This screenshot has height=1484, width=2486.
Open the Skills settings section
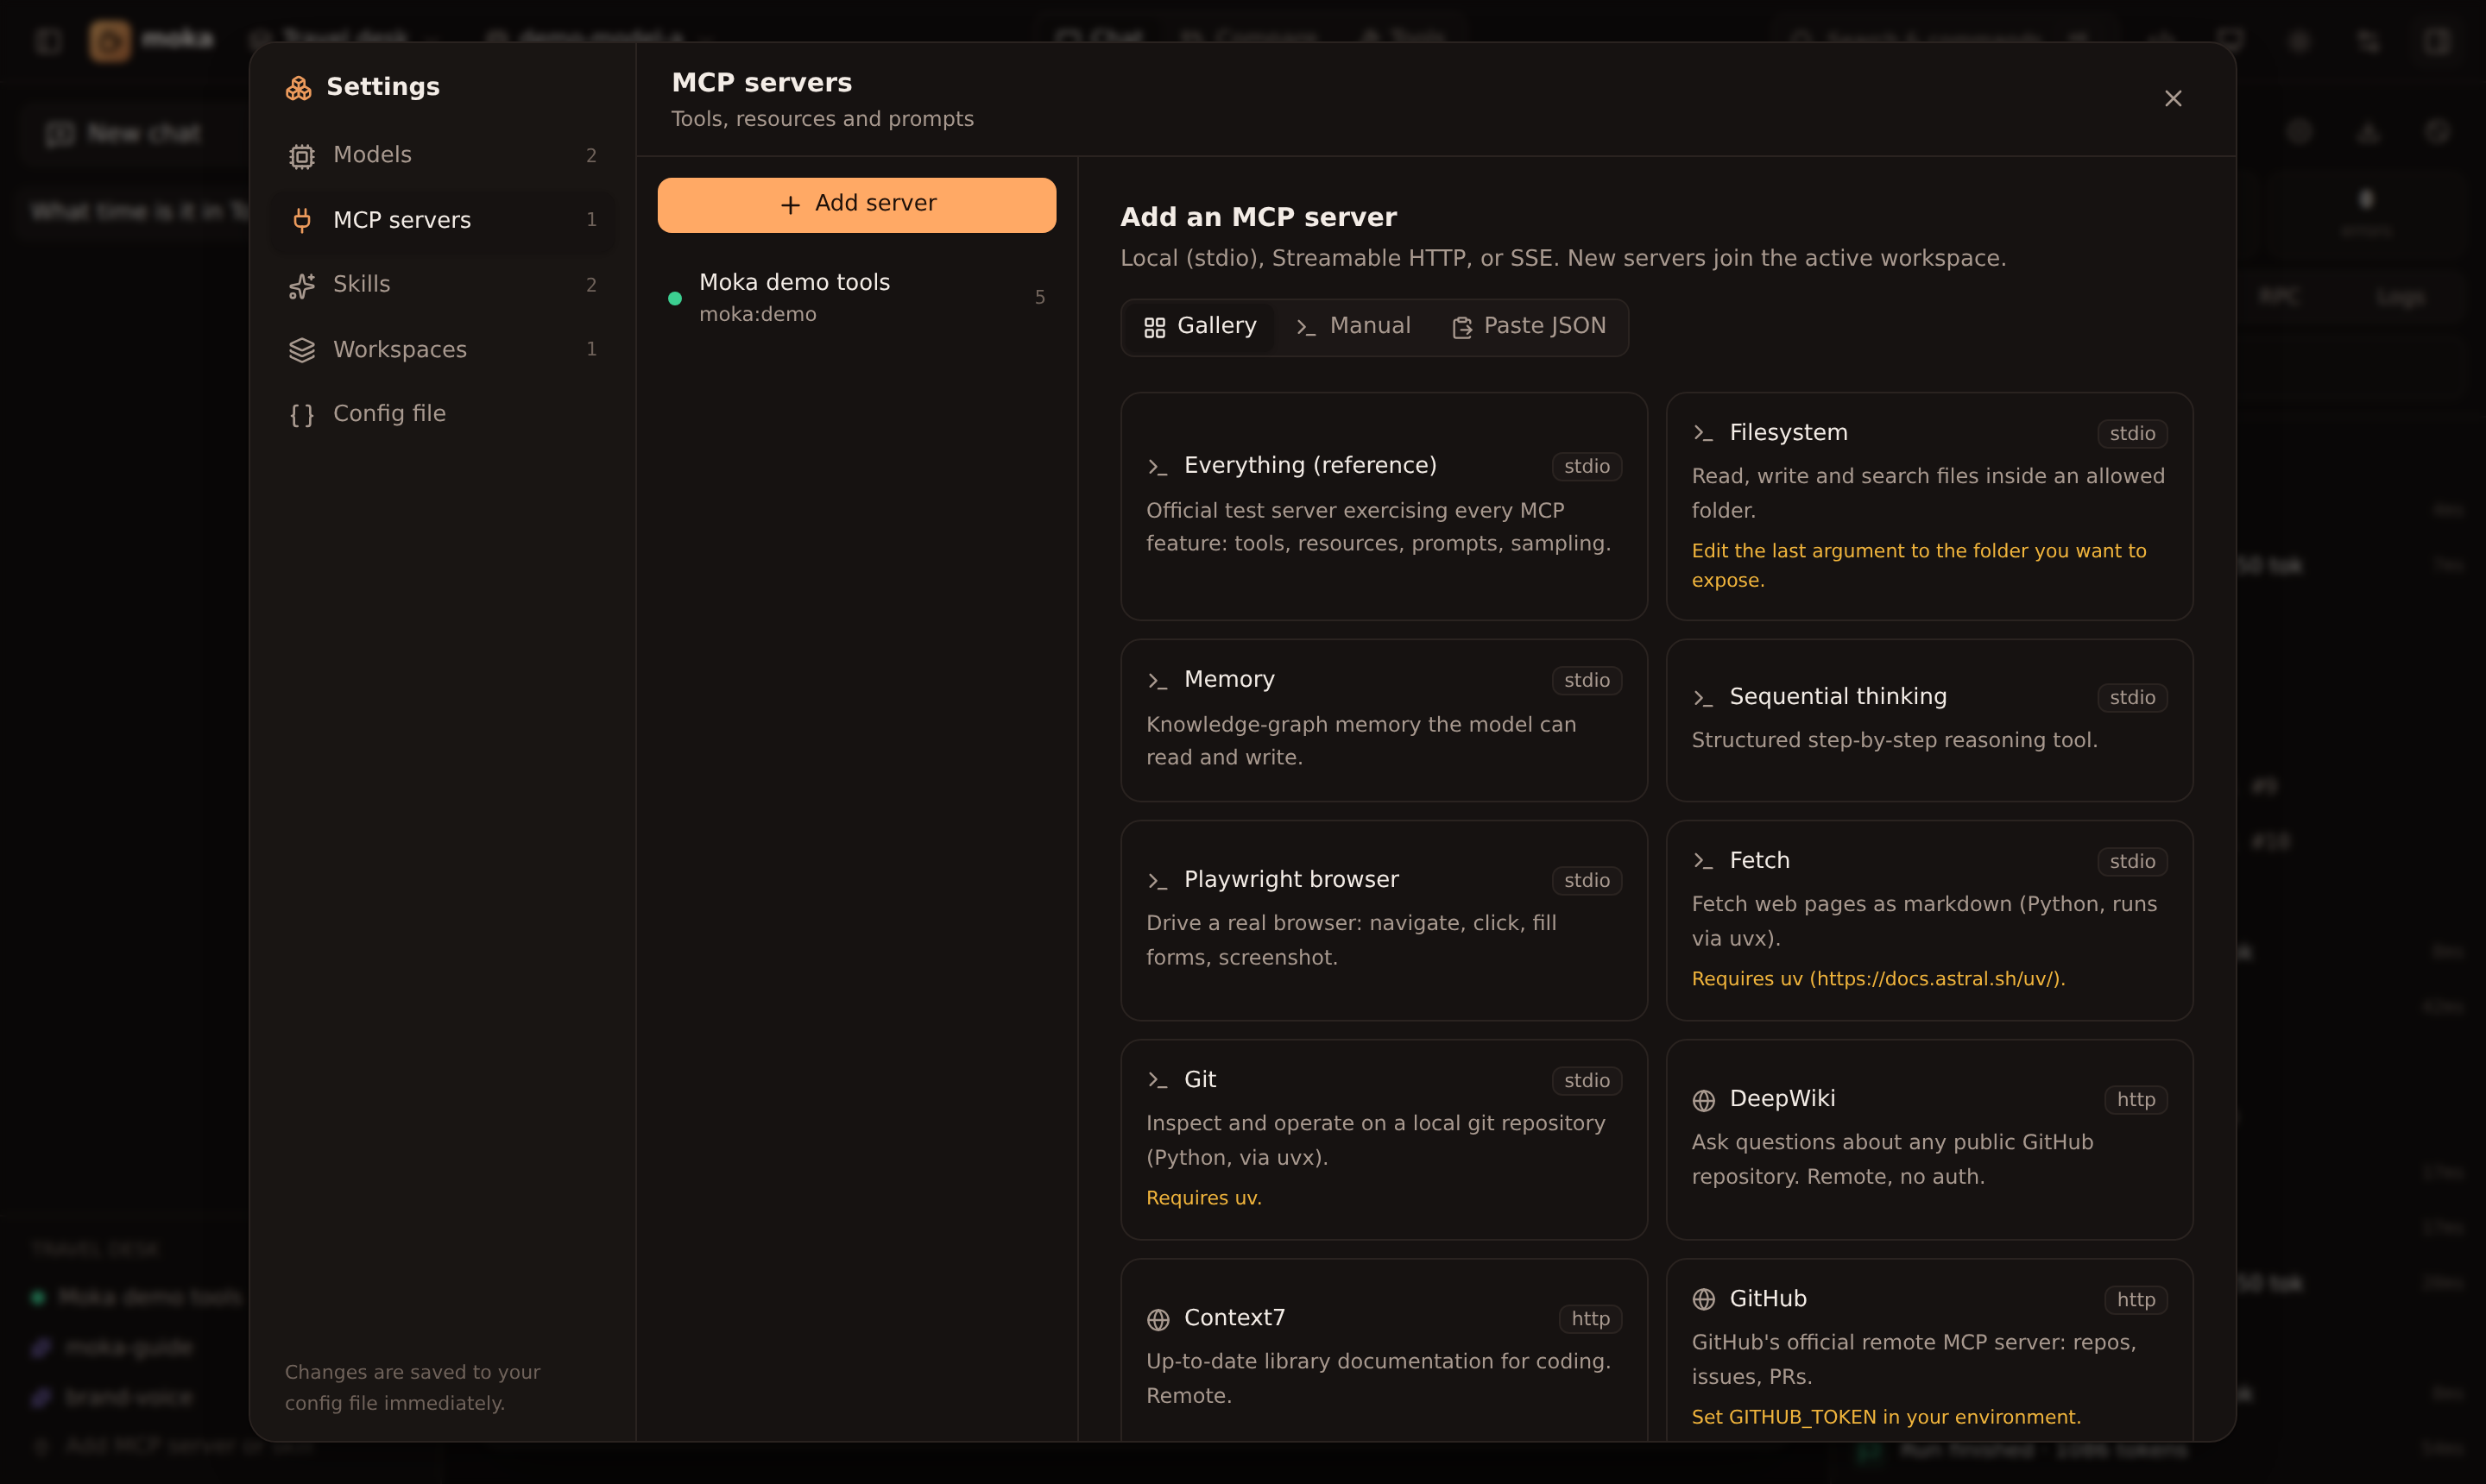point(442,285)
